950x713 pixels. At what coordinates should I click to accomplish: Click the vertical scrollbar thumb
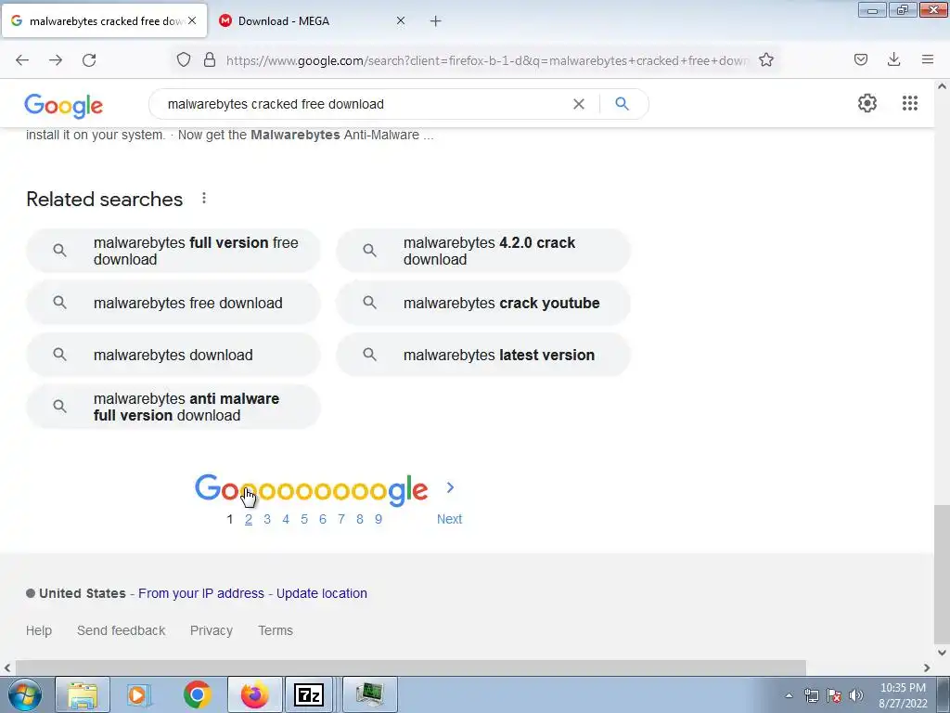coord(942,574)
